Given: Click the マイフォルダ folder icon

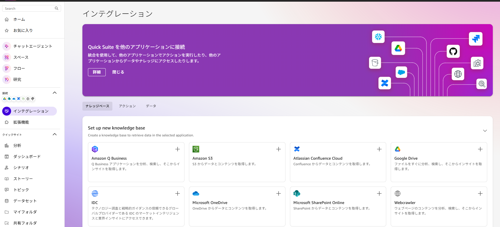Looking at the screenshot, I should pos(7,212).
